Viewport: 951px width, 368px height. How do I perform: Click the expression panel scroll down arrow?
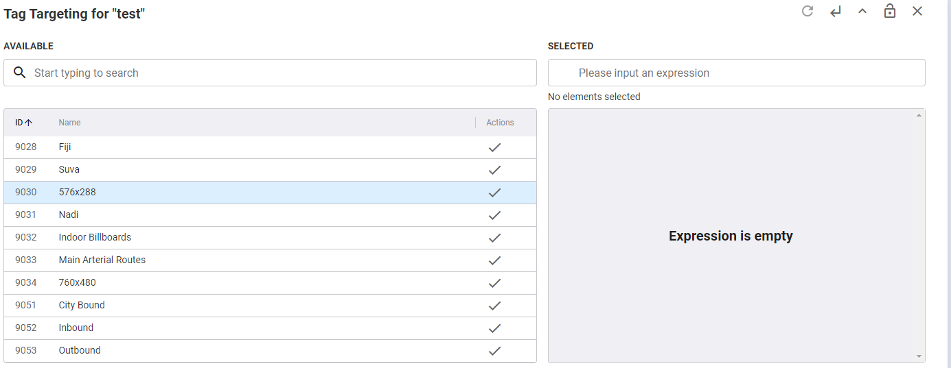919,356
